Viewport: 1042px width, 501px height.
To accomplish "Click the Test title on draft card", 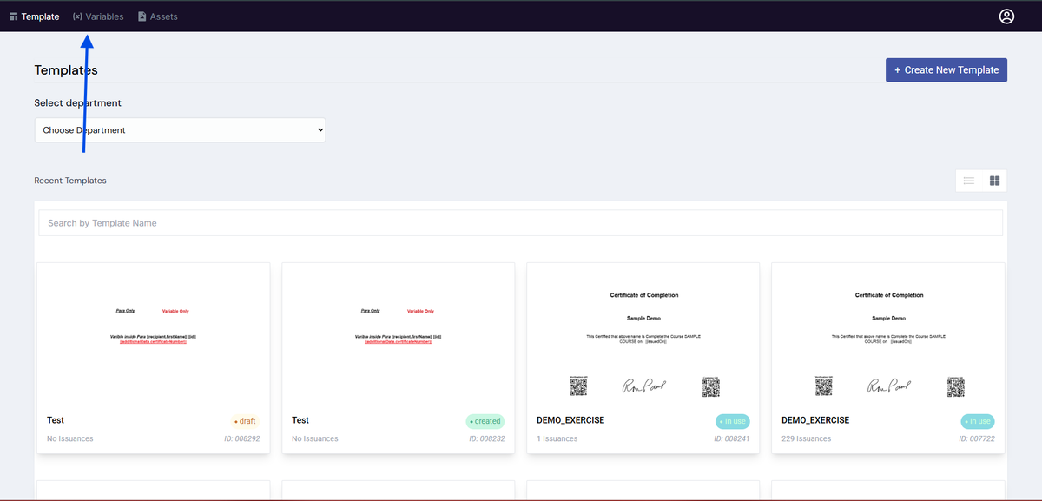I will pyautogui.click(x=56, y=420).
